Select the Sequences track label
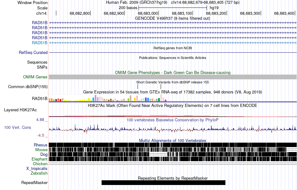Viewport: 297px width, 190px height. [x=37, y=62]
